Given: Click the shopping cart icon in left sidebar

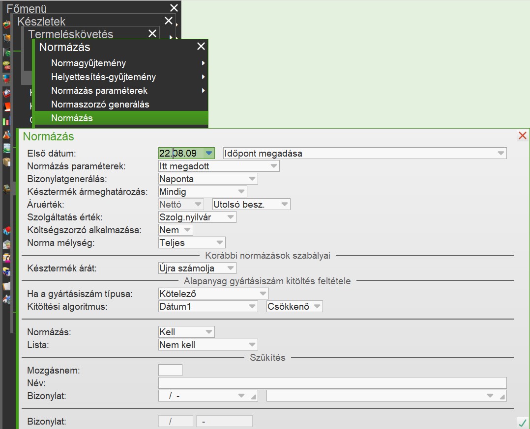Looking at the screenshot, I should point(6,38).
